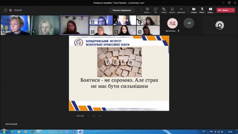238x134 pixels.
Task: Leave the meeting with Вийти button
Action: [223, 10]
